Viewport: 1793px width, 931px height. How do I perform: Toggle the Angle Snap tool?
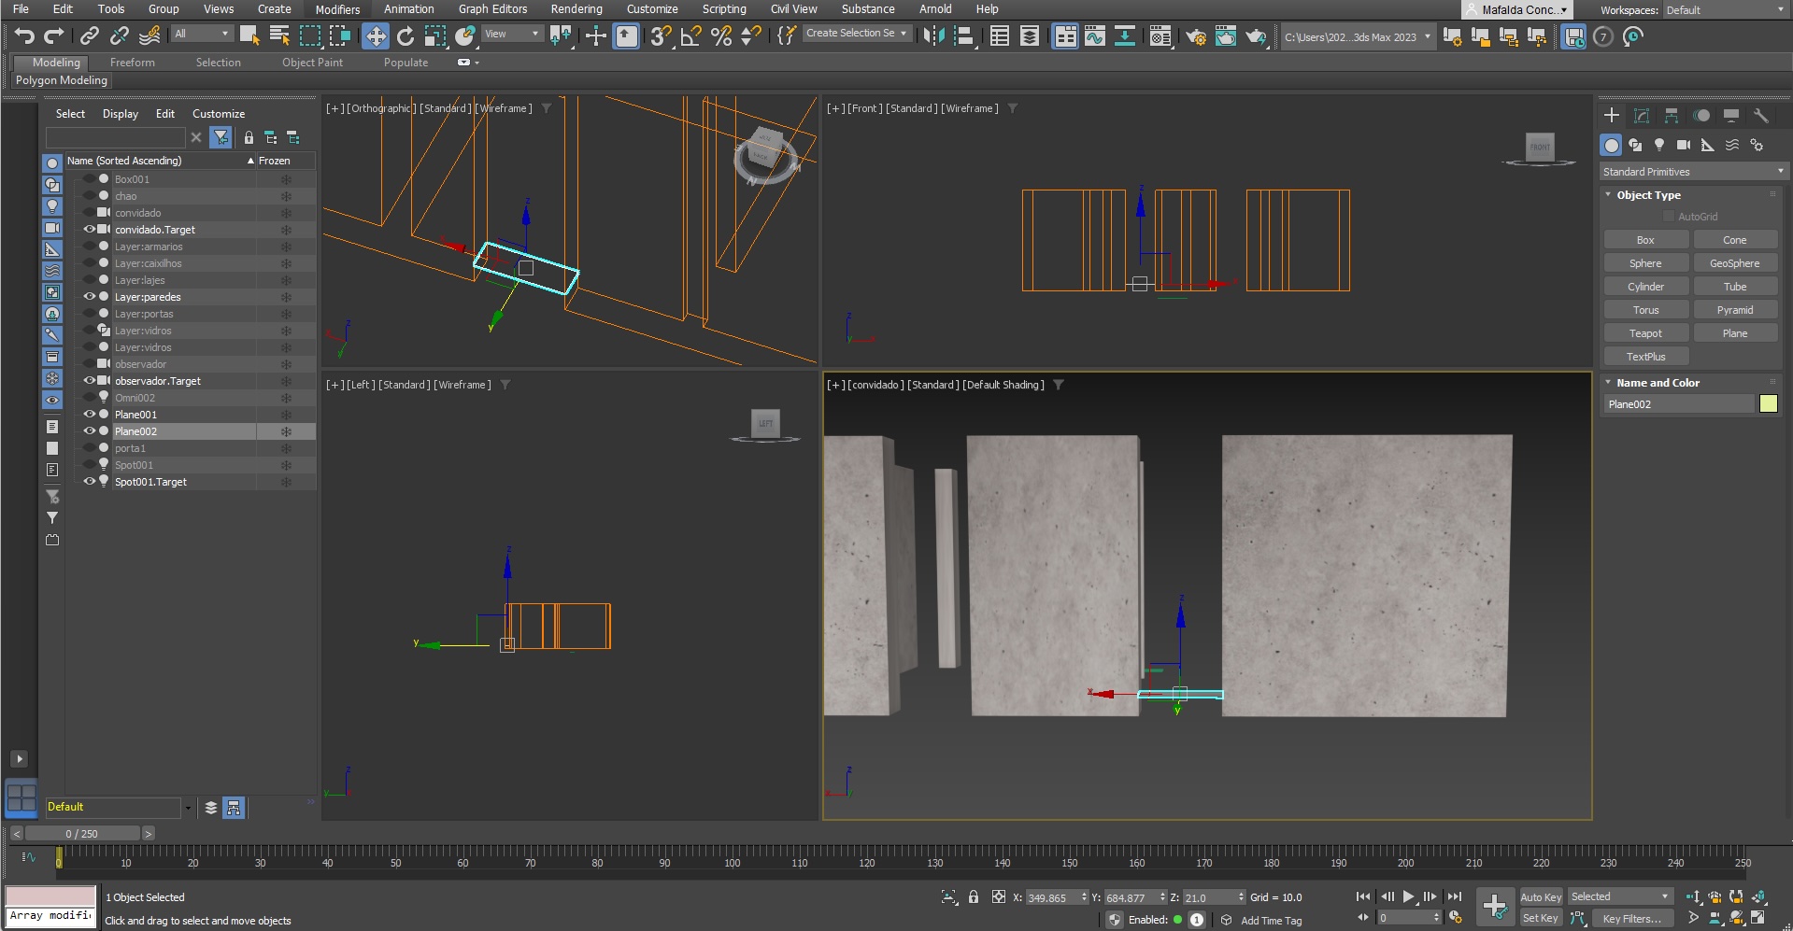click(x=690, y=36)
